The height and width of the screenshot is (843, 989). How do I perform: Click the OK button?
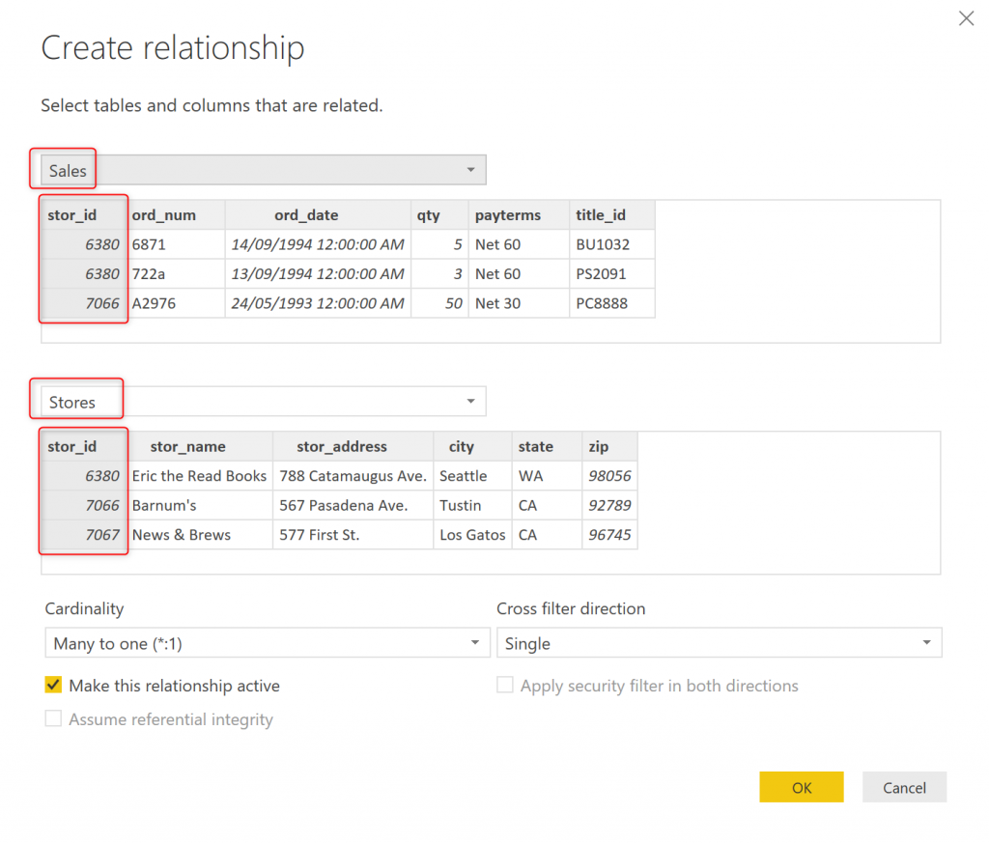pos(802,788)
